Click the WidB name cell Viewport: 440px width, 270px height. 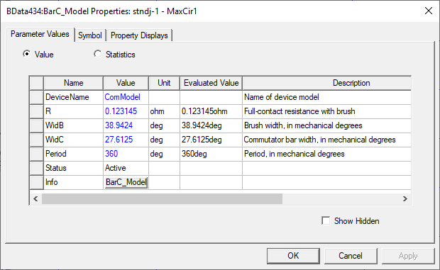click(74, 125)
